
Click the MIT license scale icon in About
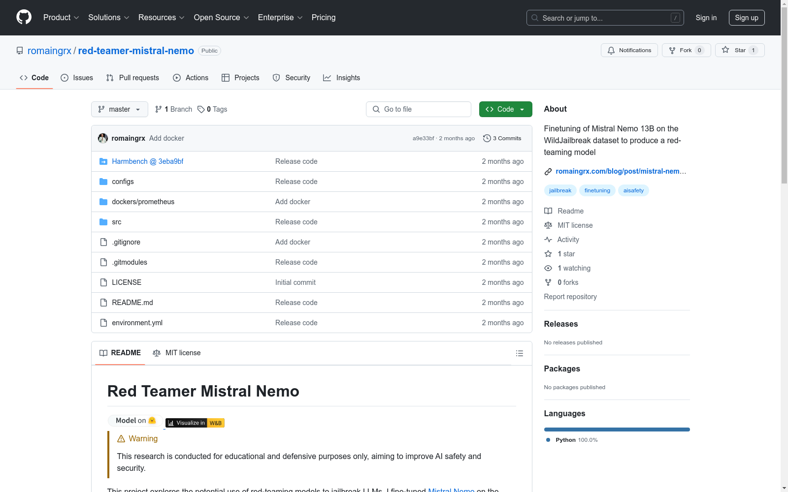pyautogui.click(x=548, y=225)
